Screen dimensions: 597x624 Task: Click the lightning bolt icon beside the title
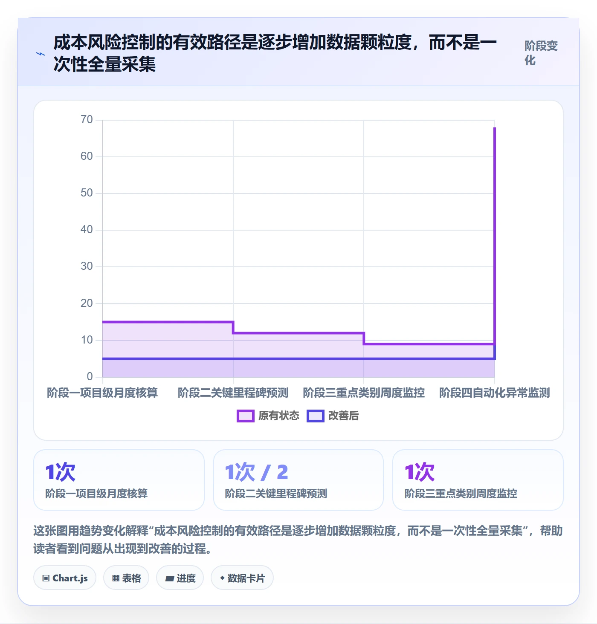click(x=41, y=54)
